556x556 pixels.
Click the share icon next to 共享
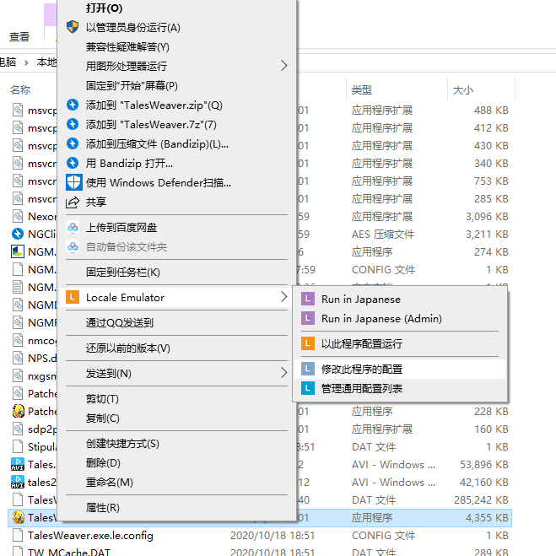click(73, 202)
